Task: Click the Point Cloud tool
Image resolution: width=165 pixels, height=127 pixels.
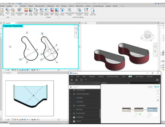Action: (x=13, y=12)
